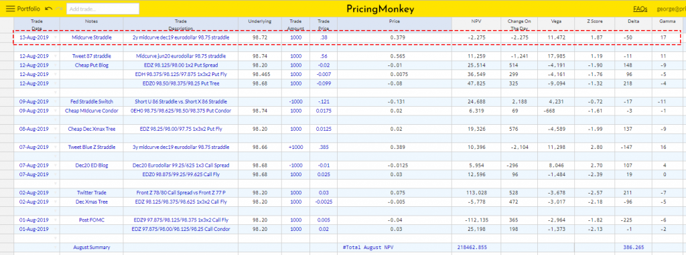This screenshot has width=686, height=255.
Task: Open the Portfolio menu
Action: click(x=29, y=9)
